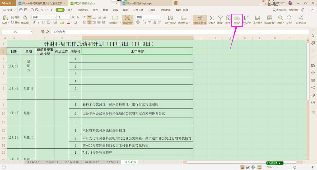Image resolution: width=317 pixels, height=170 pixels.
Task: Click Share Document (分享文档)
Action: [301, 20]
